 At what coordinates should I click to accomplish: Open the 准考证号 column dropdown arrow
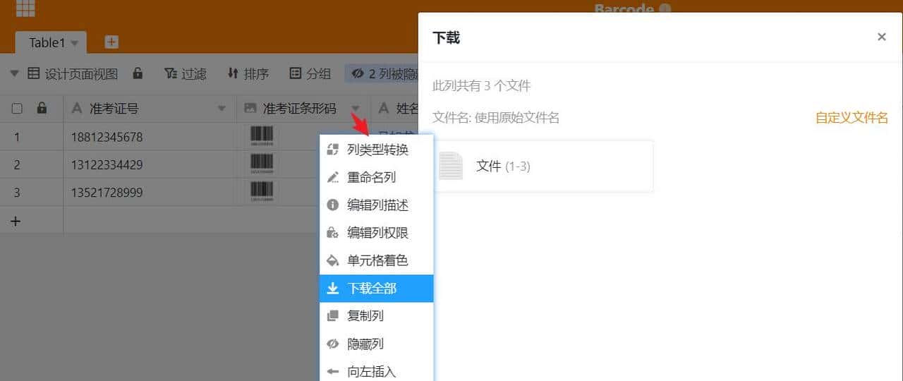(x=222, y=109)
